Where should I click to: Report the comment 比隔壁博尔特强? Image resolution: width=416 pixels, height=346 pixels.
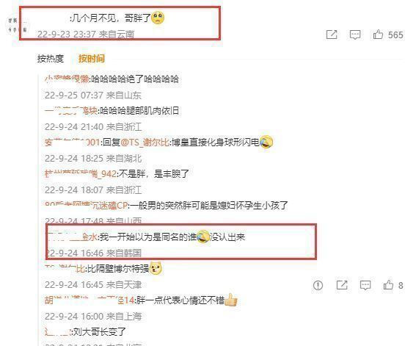click(318, 286)
